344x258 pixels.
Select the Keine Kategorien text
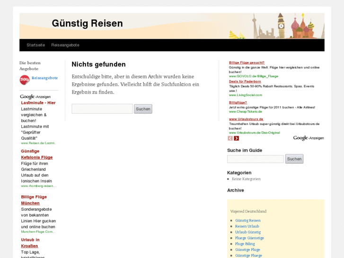246,179
